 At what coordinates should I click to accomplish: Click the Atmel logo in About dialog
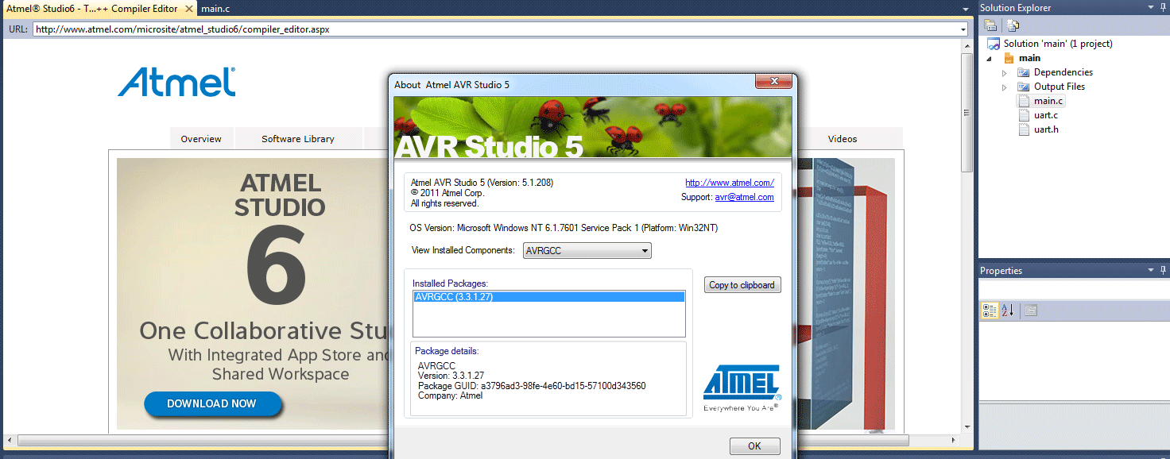742,387
